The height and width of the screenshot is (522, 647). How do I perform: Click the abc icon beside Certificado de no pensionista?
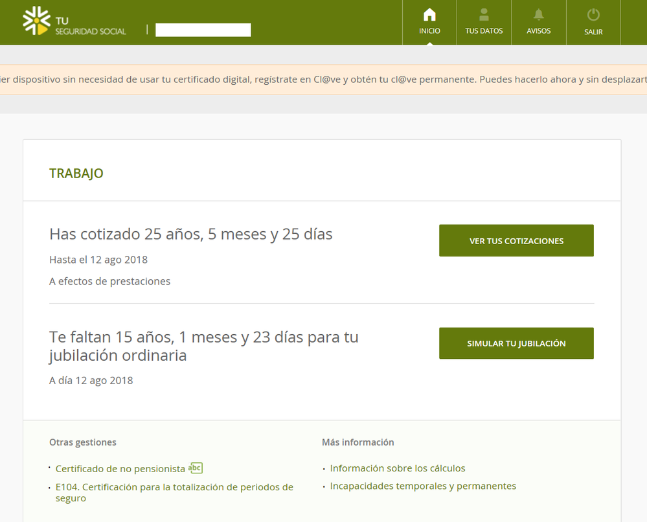(195, 468)
